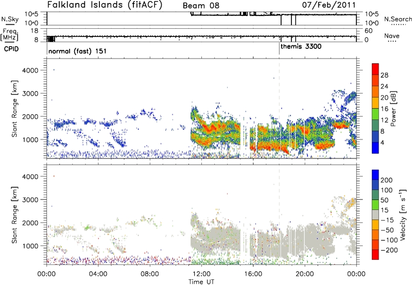Click the "4" power colorbar value
The width and height of the screenshot is (412, 285).
[x=383, y=143]
